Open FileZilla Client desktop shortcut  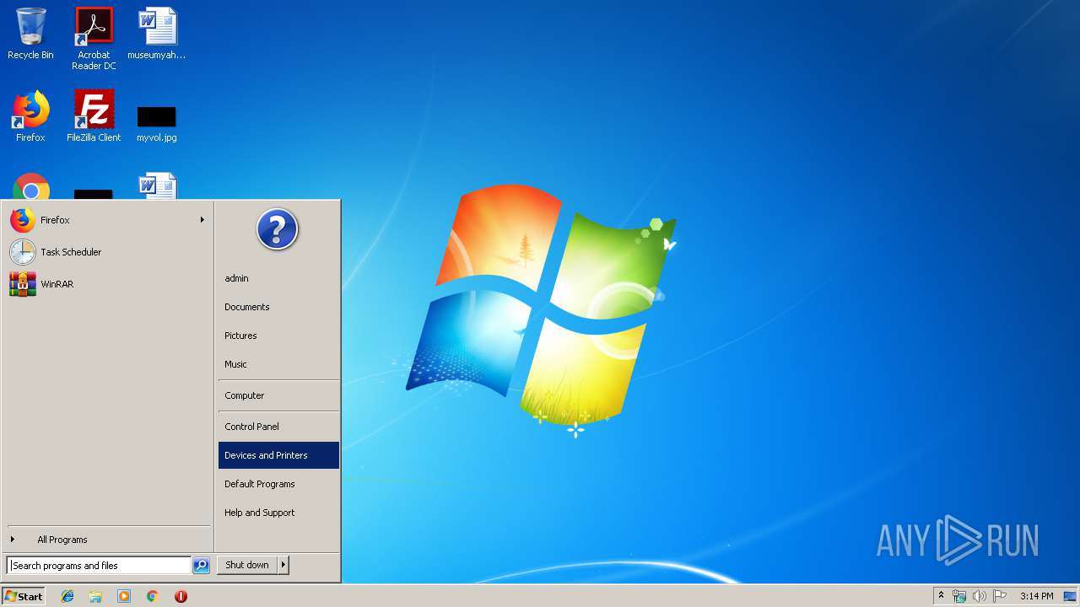(94, 116)
